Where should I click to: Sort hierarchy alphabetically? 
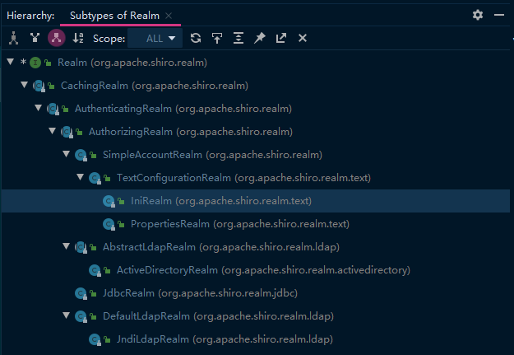(78, 38)
